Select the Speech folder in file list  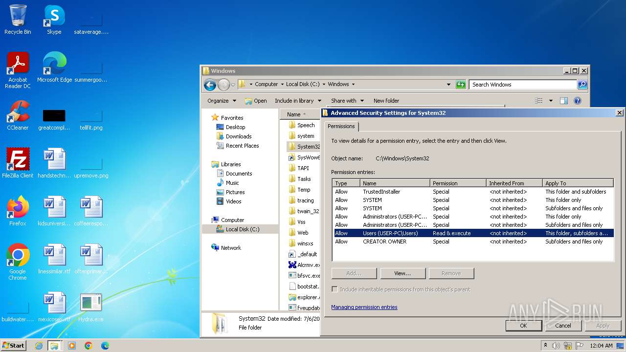tap(303, 125)
